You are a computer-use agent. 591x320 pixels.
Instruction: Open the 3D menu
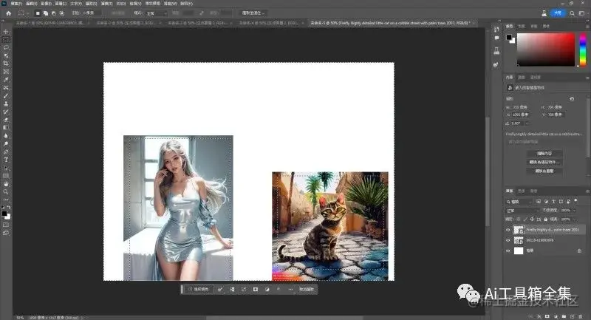(x=121, y=4)
